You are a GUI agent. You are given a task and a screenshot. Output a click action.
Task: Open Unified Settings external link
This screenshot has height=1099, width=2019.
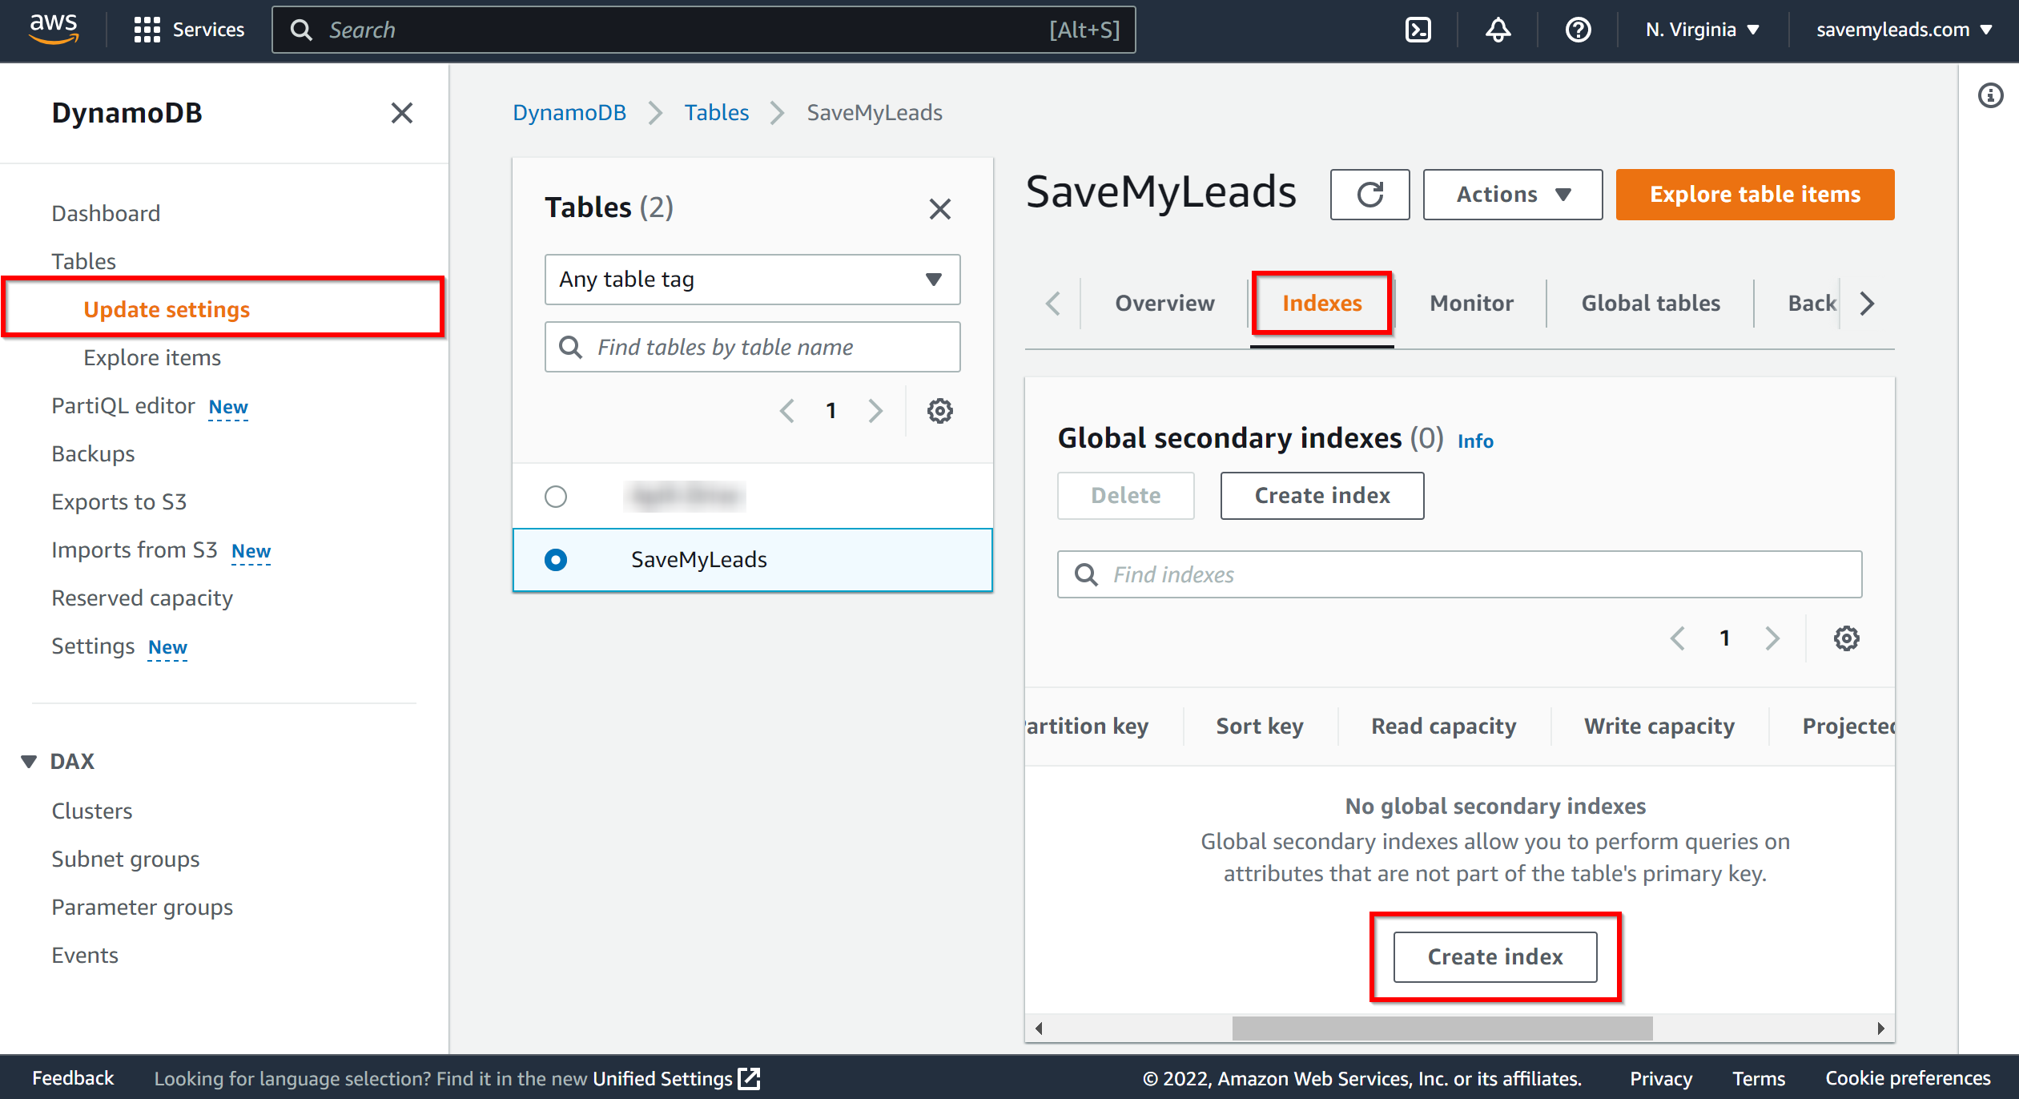tap(676, 1079)
